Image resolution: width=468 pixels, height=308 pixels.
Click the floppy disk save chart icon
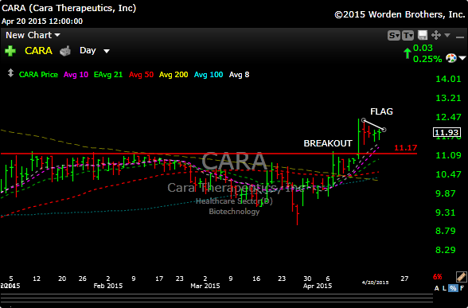coord(423,35)
